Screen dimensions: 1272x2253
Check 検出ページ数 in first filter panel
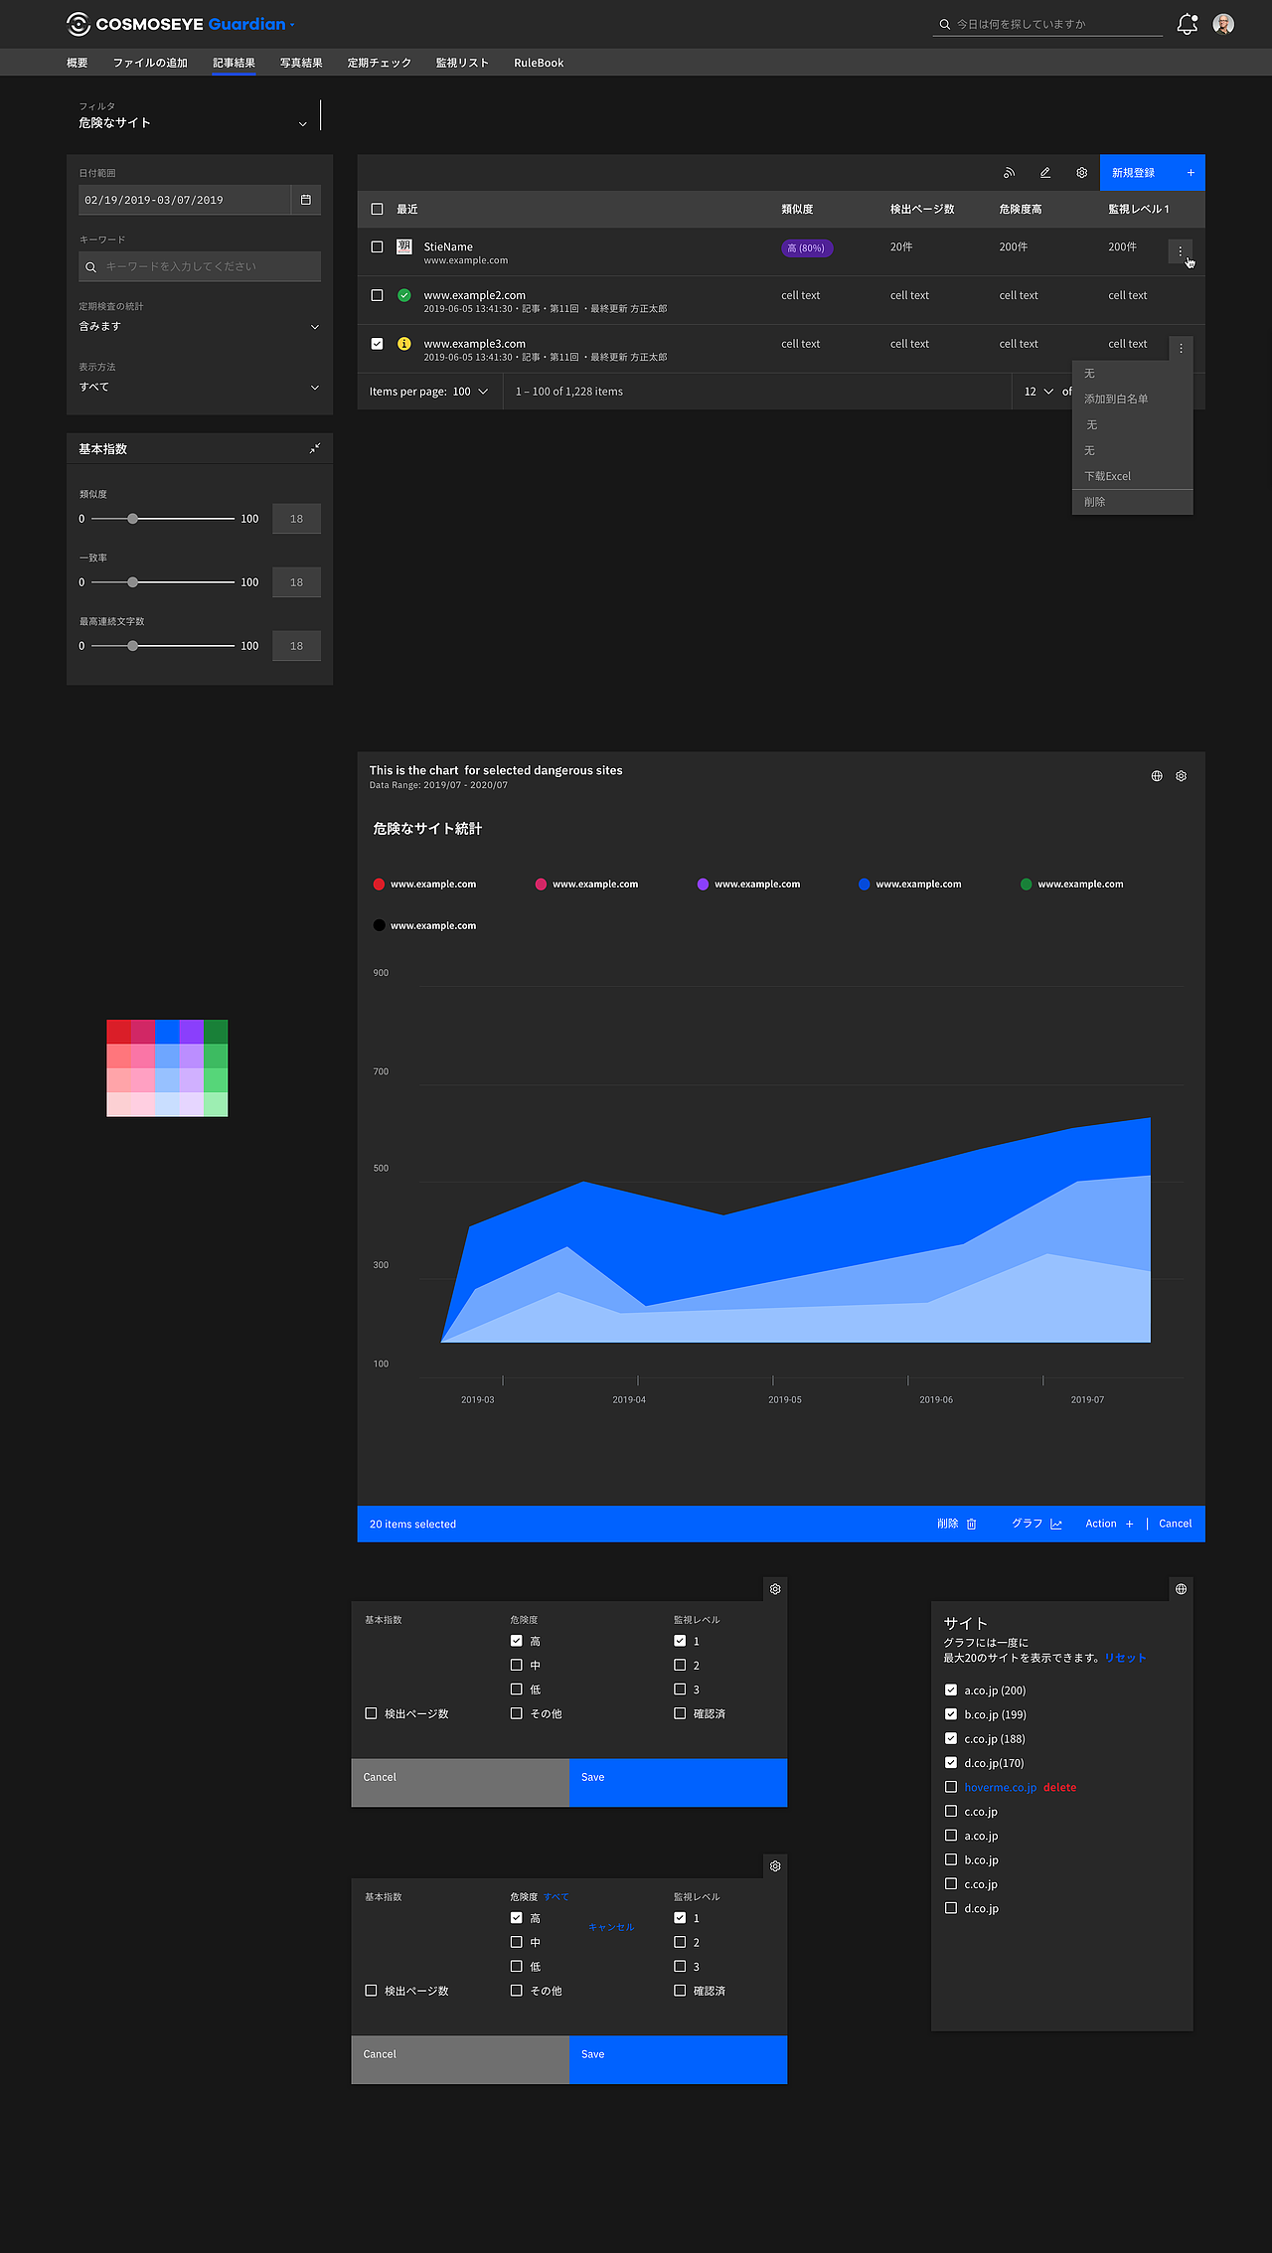click(x=371, y=1713)
